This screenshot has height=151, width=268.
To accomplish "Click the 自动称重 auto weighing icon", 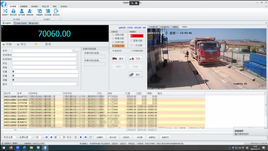I will click(48, 12).
